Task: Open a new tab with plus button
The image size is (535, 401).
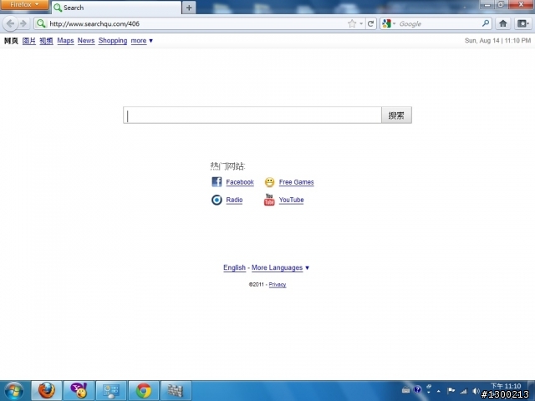Action: click(x=189, y=8)
